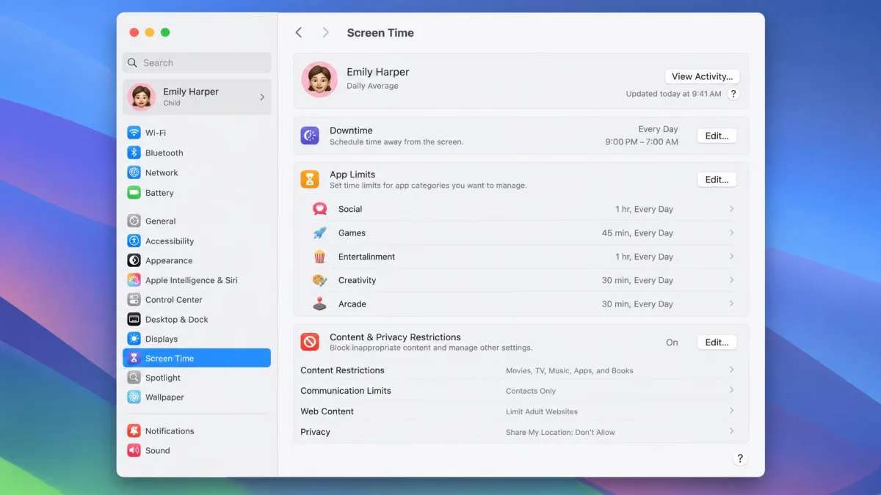881x495 pixels.
Task: Click the Games rocket icon
Action: point(319,233)
